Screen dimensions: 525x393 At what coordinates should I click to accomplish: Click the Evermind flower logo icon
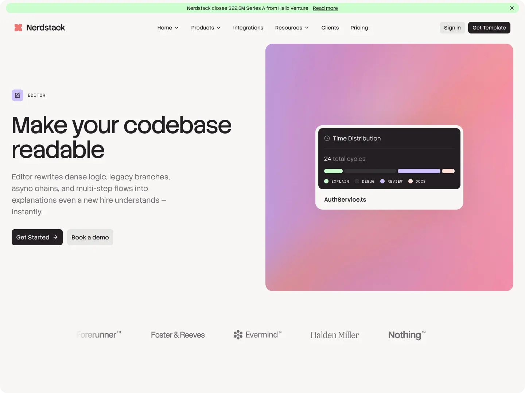pyautogui.click(x=238, y=335)
